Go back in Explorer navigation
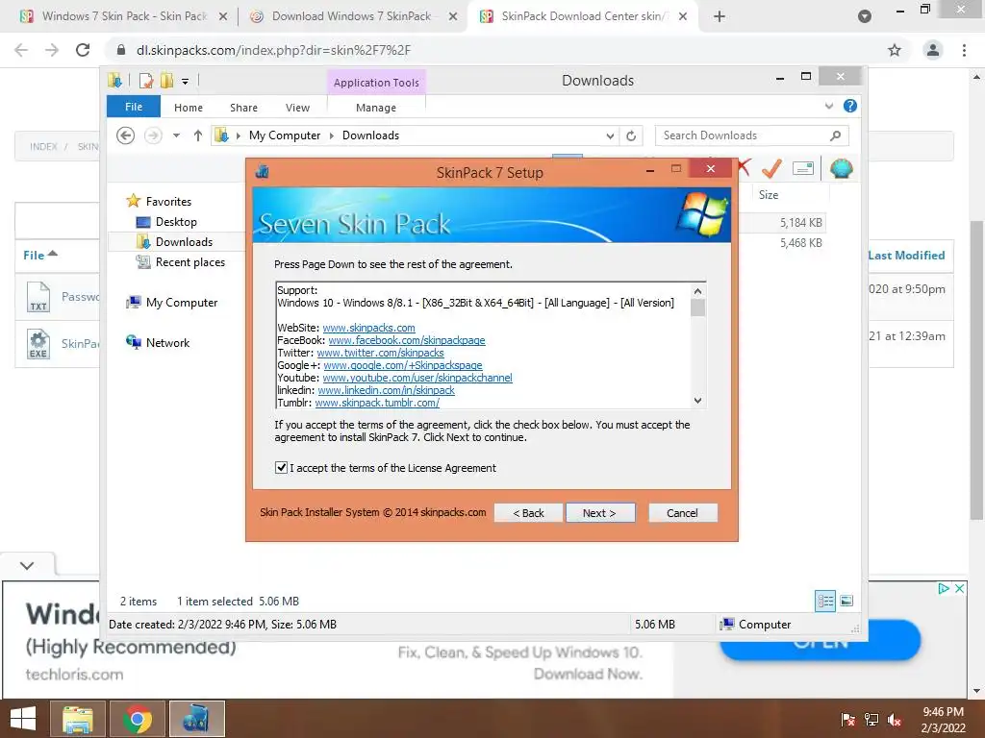 (x=126, y=135)
